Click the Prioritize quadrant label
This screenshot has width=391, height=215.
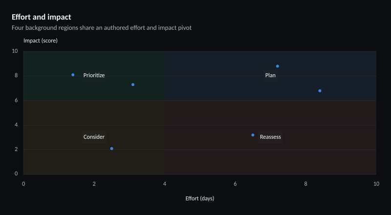[x=94, y=75]
